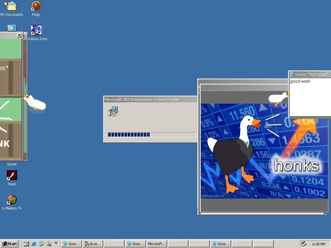Switch to the Microsoft... taskbar button
This screenshot has width=331, height=248.
[157, 244]
